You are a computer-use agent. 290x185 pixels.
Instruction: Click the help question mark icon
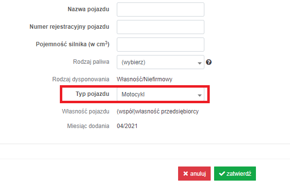point(209,62)
